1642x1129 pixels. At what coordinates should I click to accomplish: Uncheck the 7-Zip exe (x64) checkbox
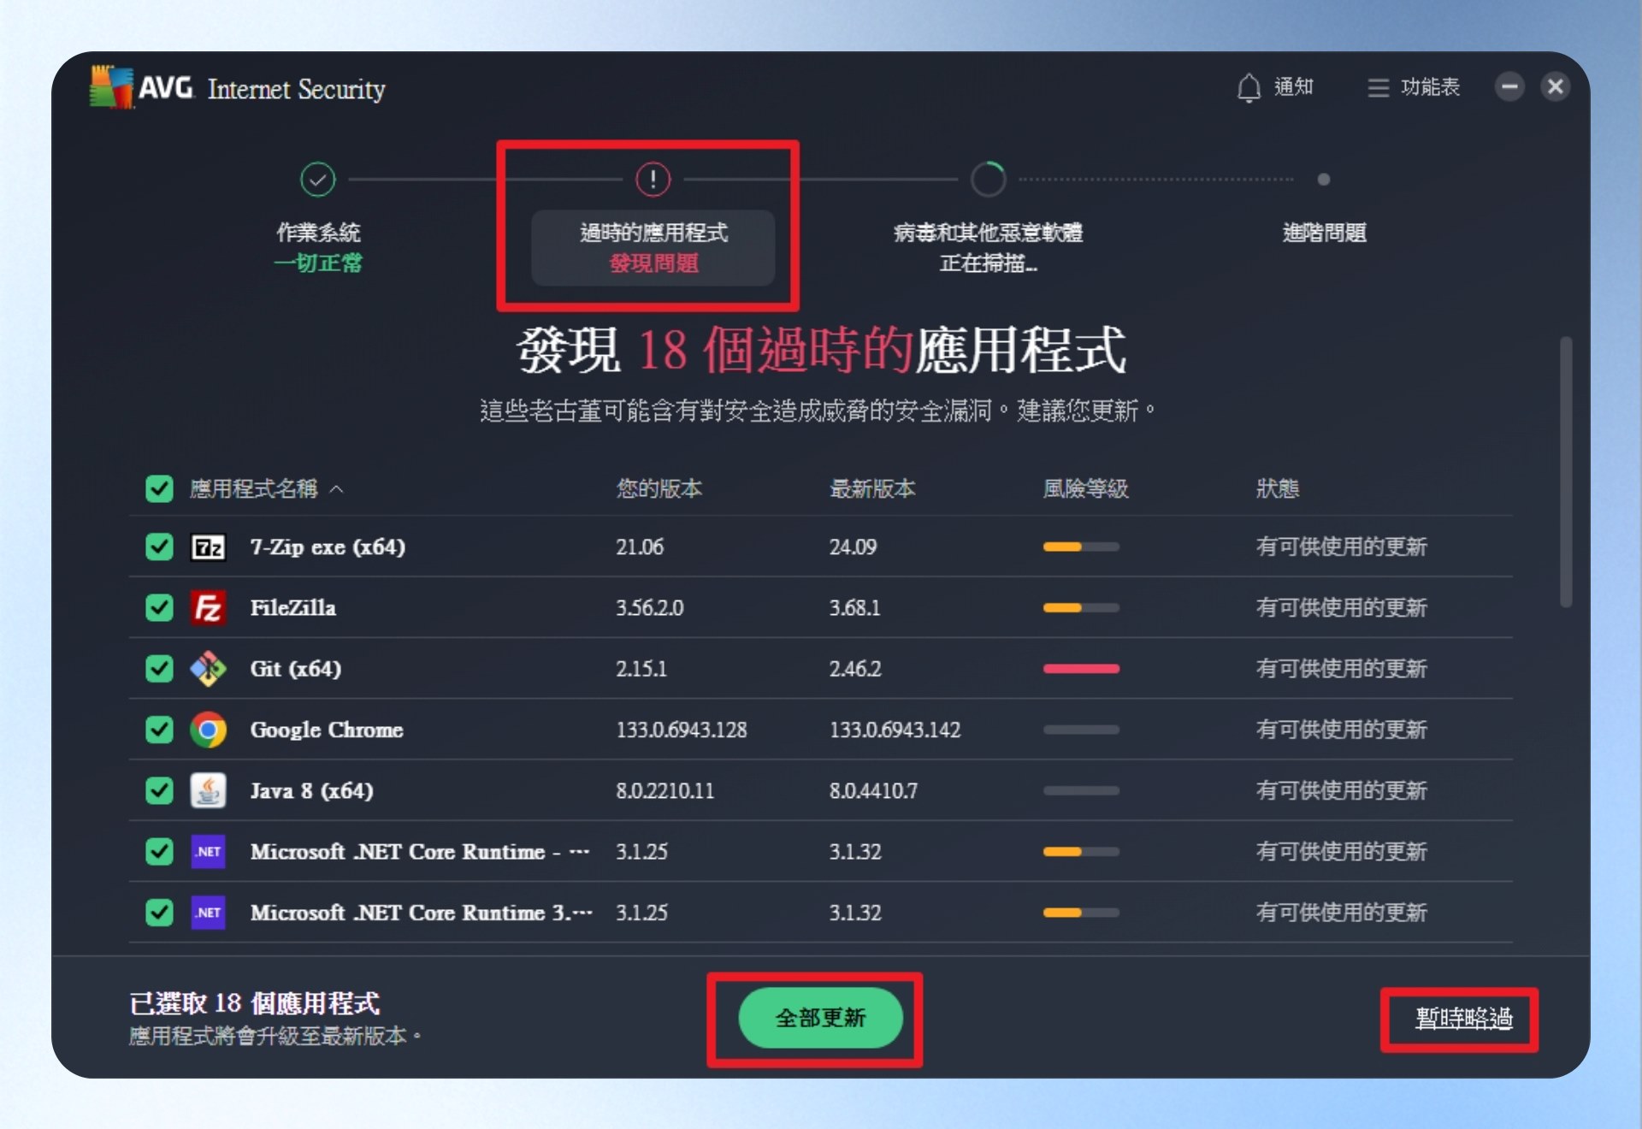[x=159, y=547]
